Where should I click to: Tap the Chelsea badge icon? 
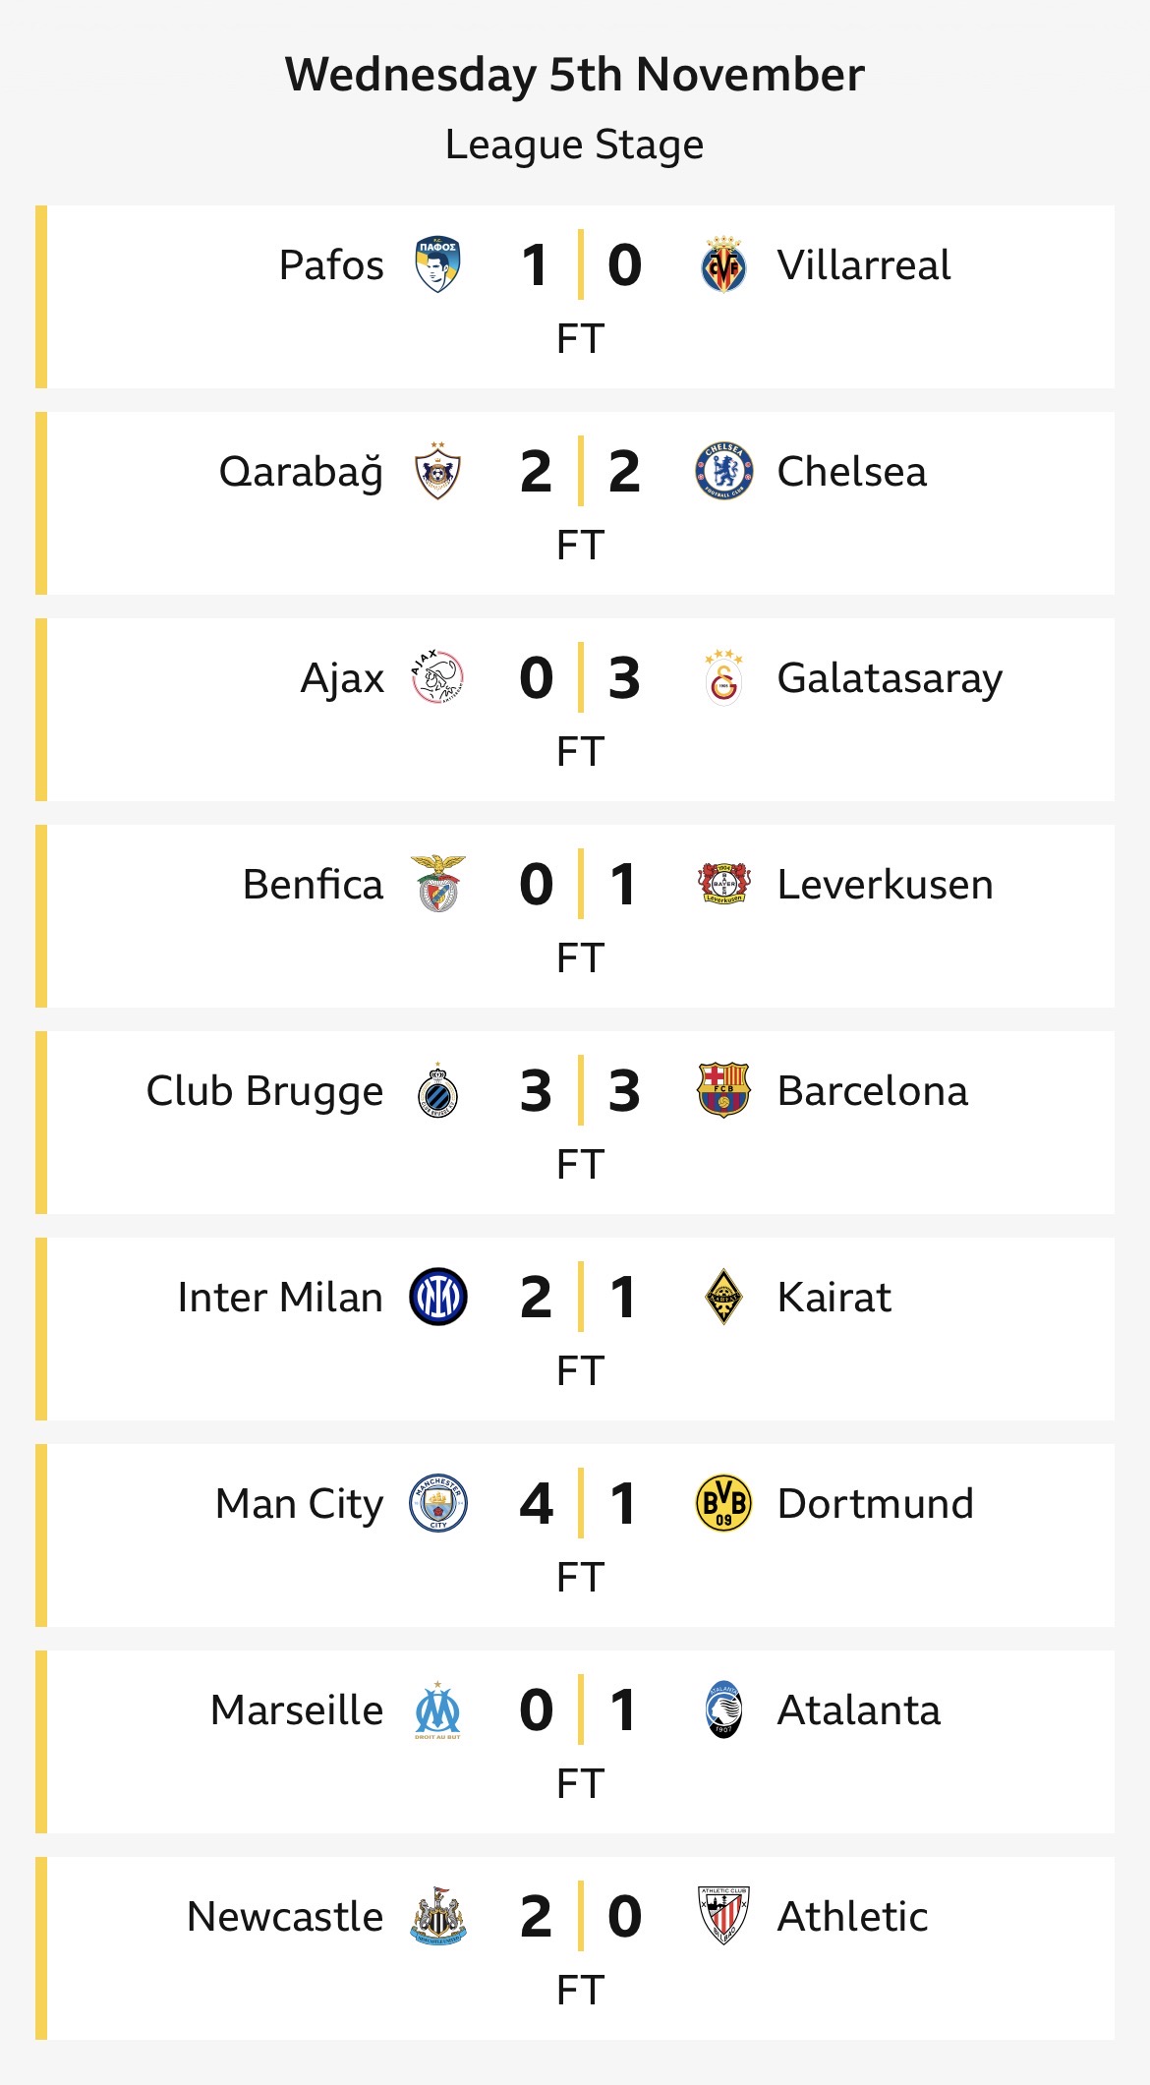click(723, 472)
